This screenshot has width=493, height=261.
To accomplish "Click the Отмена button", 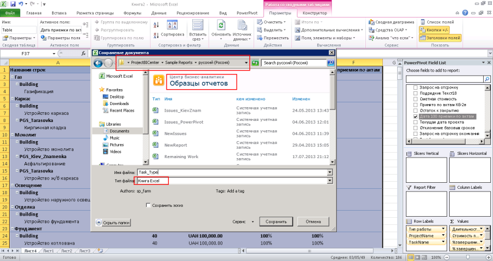I will coord(313,222).
